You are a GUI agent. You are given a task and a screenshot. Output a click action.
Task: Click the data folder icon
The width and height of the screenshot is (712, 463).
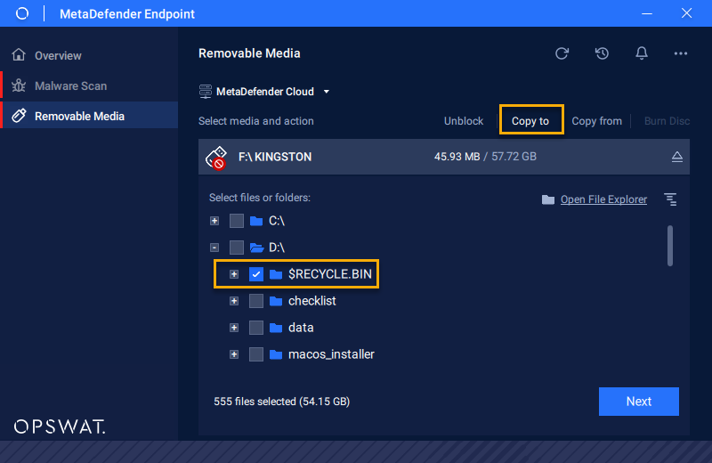[276, 328]
